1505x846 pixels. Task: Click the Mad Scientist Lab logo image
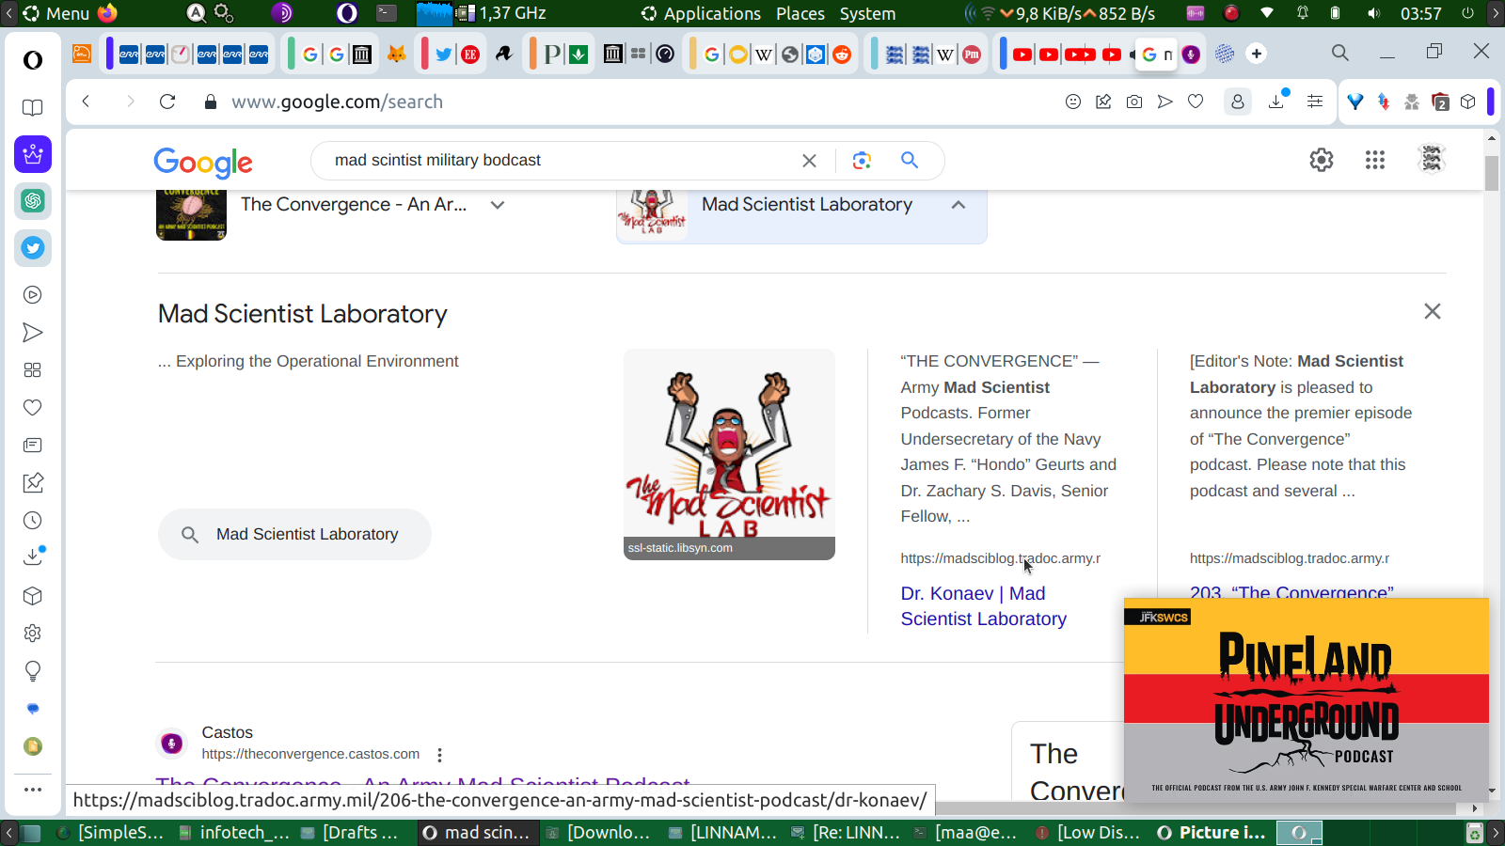pos(729,454)
